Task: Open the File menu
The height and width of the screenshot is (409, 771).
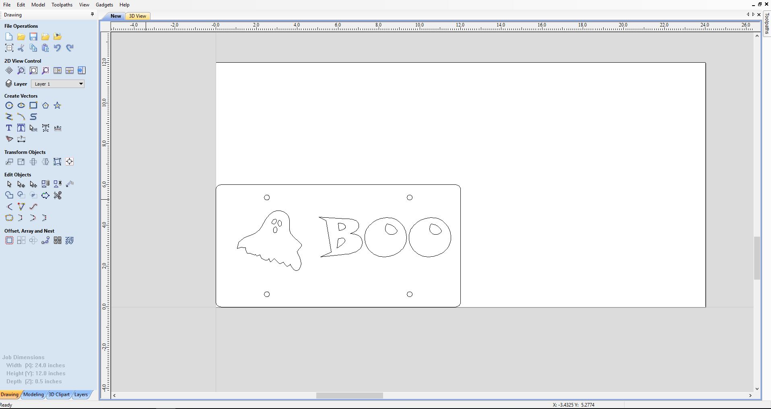Action: coord(7,4)
